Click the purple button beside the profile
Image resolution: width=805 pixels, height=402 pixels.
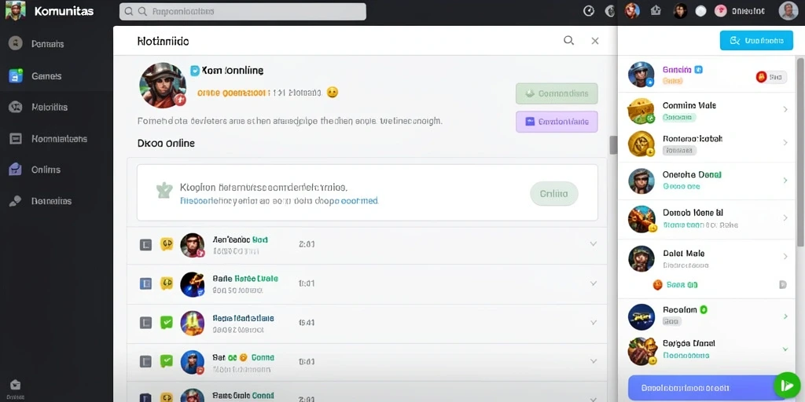pos(557,122)
